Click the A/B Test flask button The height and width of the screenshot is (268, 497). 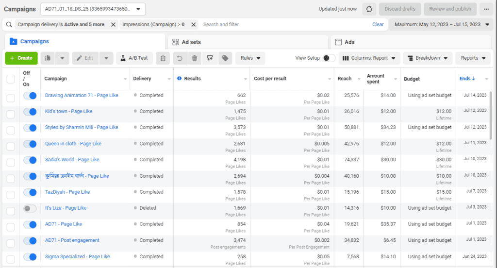134,58
